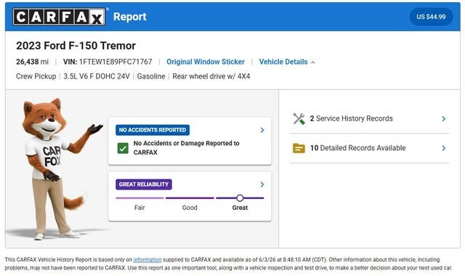Click the chevron beside Service History Records
The image size is (465, 276).
444,118
